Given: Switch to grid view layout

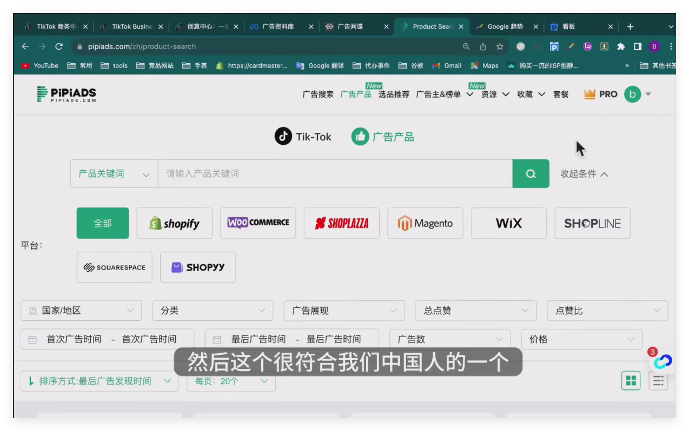Looking at the screenshot, I should (631, 381).
